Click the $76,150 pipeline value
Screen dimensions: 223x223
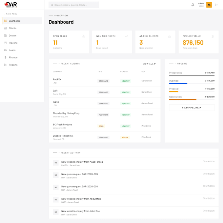click(x=193, y=43)
